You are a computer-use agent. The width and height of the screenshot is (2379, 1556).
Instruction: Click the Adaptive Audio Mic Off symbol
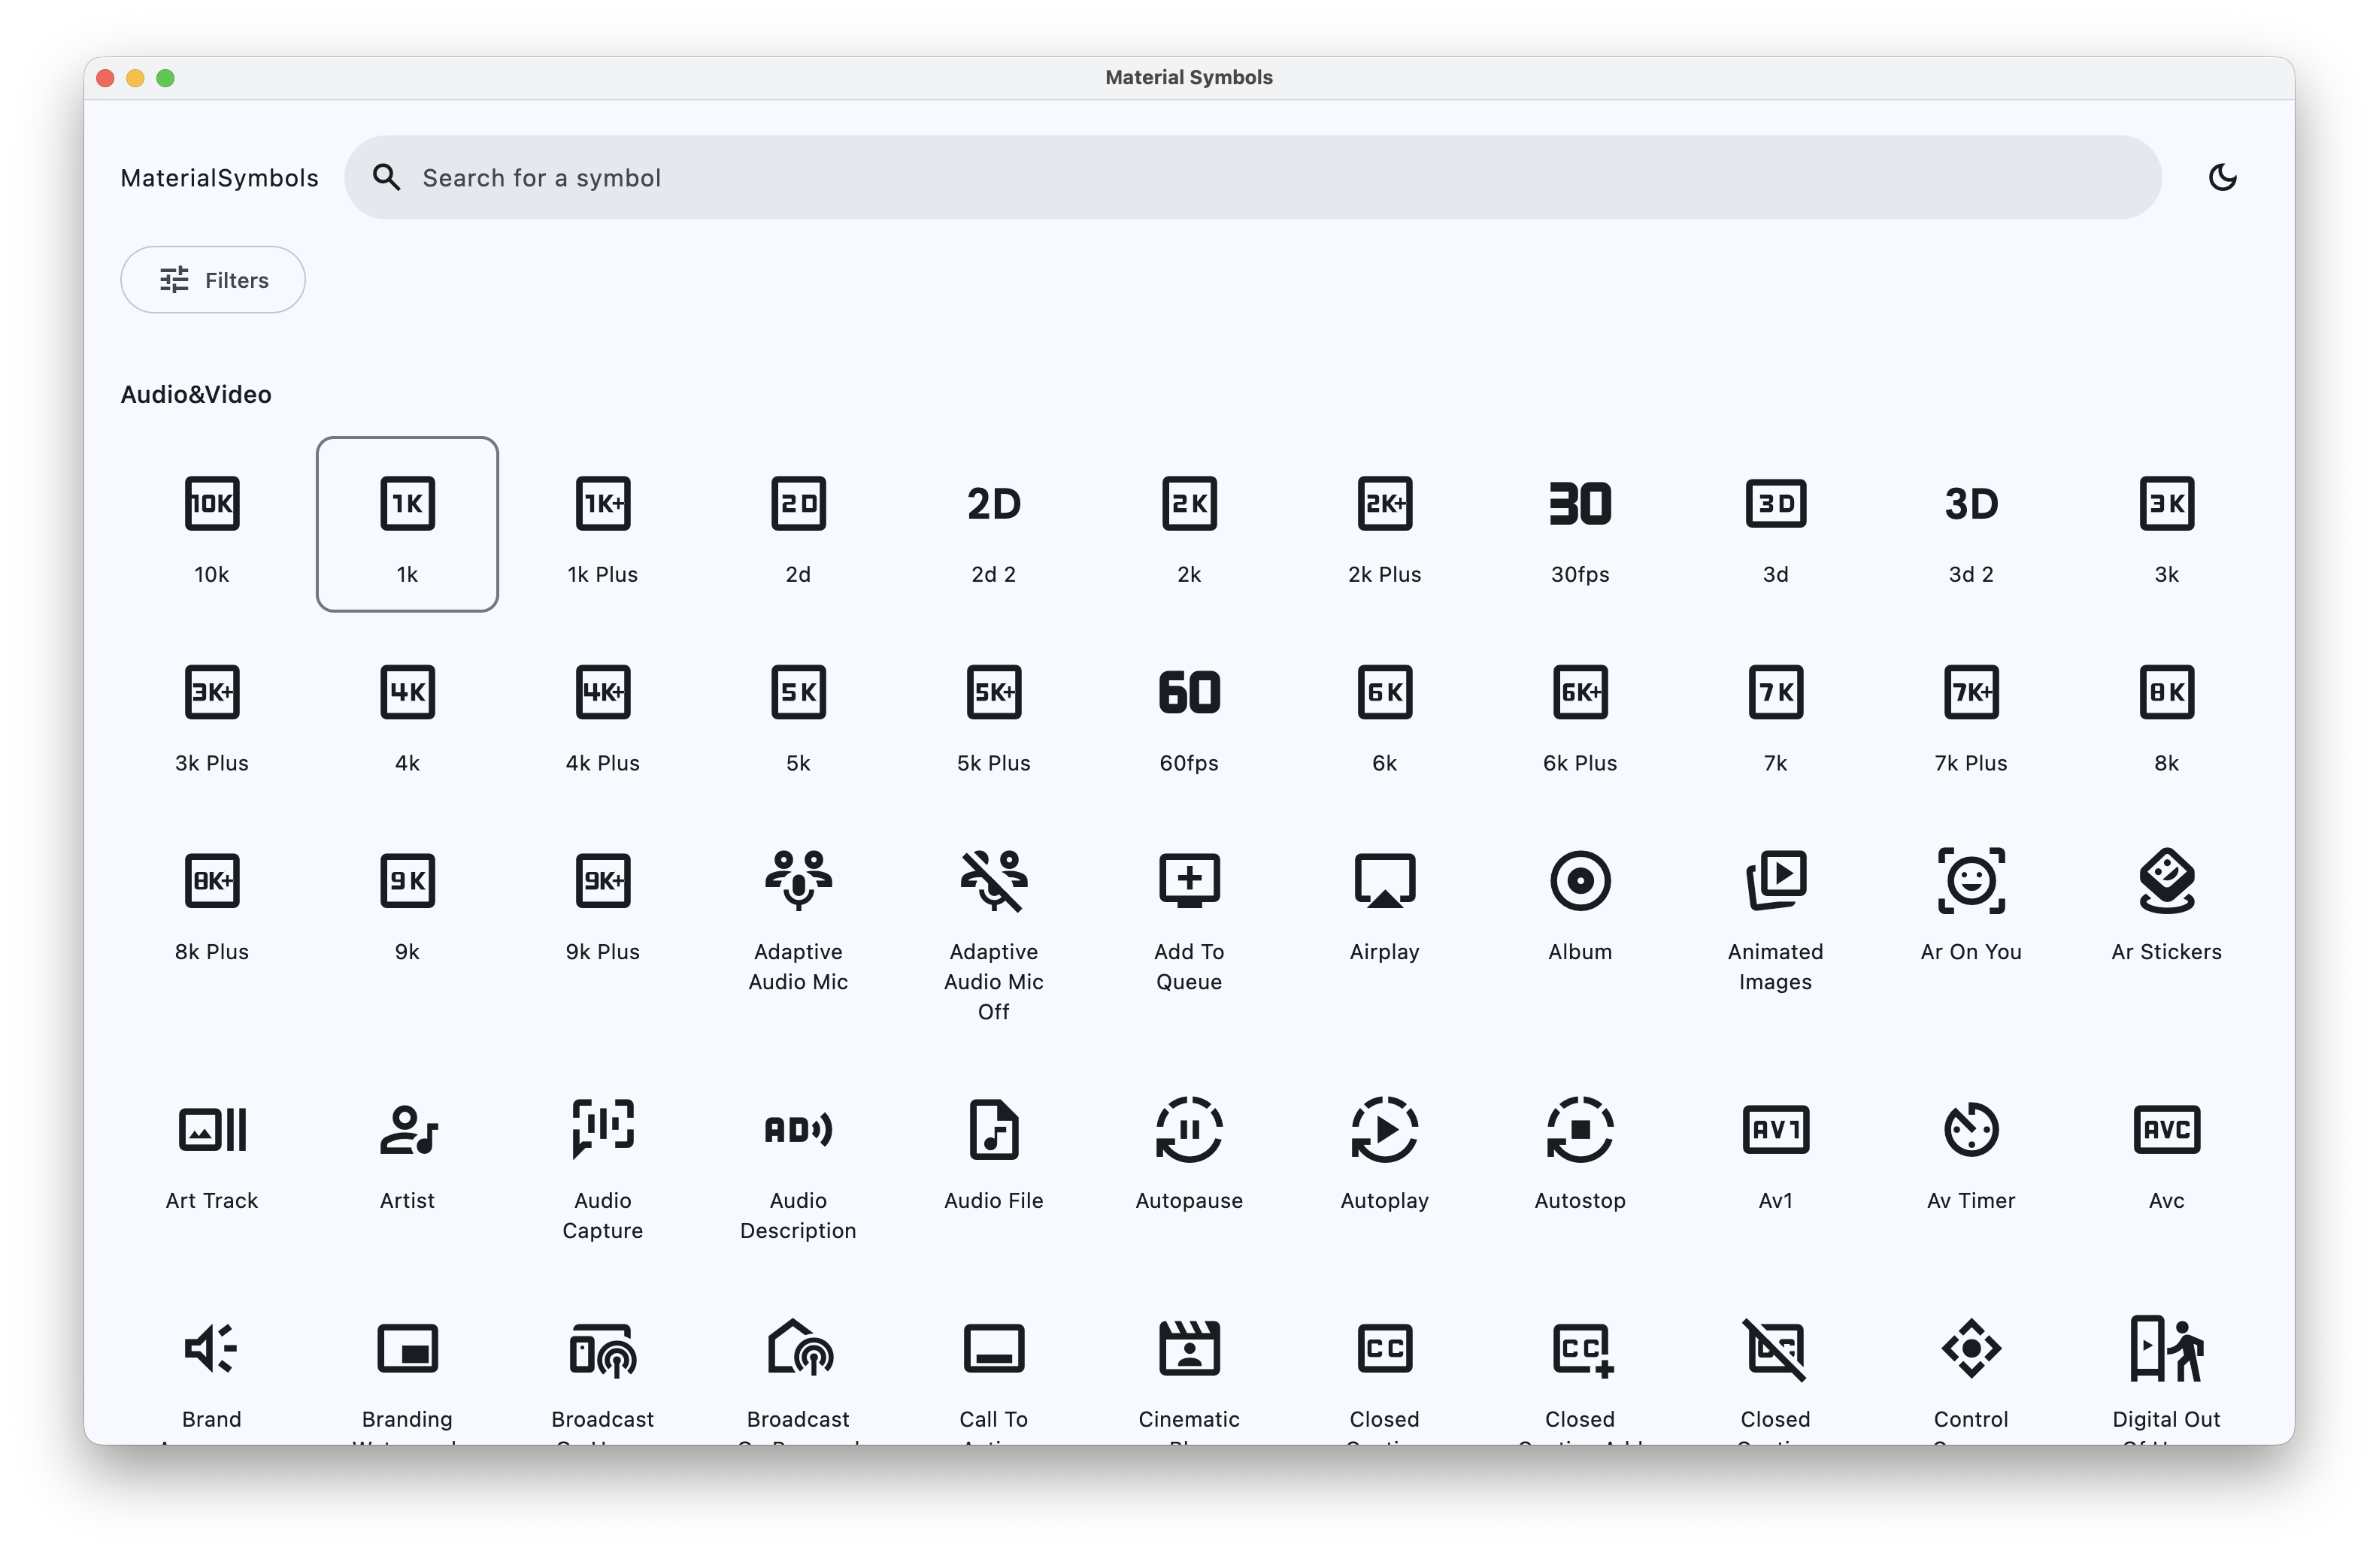(x=993, y=880)
